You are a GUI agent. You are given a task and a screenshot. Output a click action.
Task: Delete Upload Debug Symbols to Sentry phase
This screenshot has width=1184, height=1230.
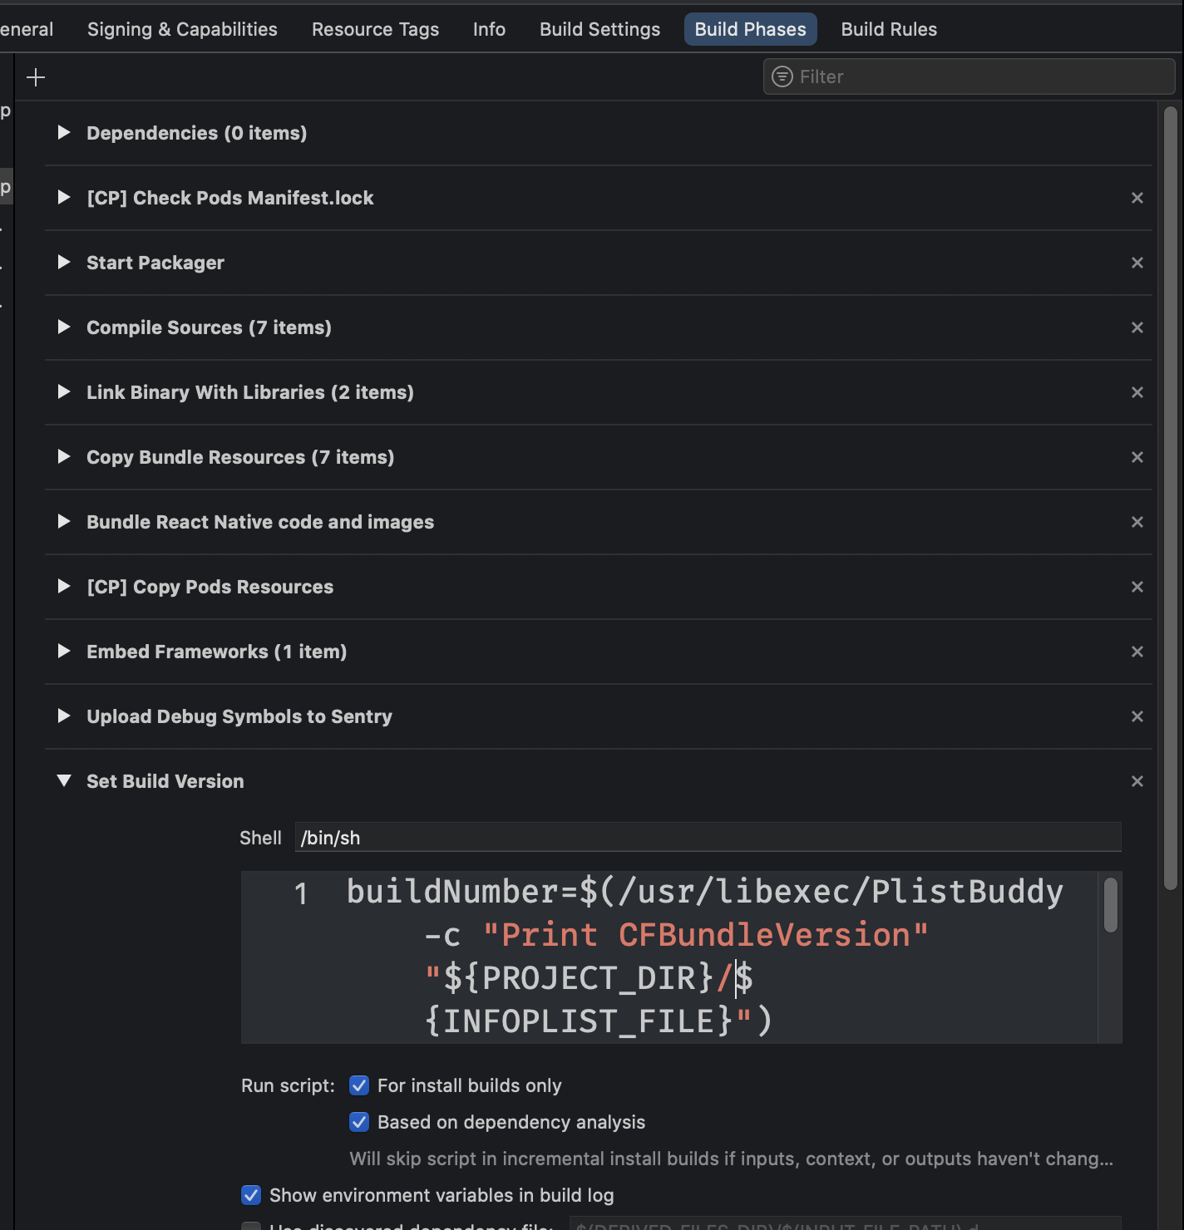pyautogui.click(x=1137, y=716)
